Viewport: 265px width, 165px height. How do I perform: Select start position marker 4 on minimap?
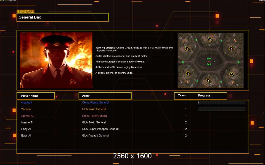208,81
